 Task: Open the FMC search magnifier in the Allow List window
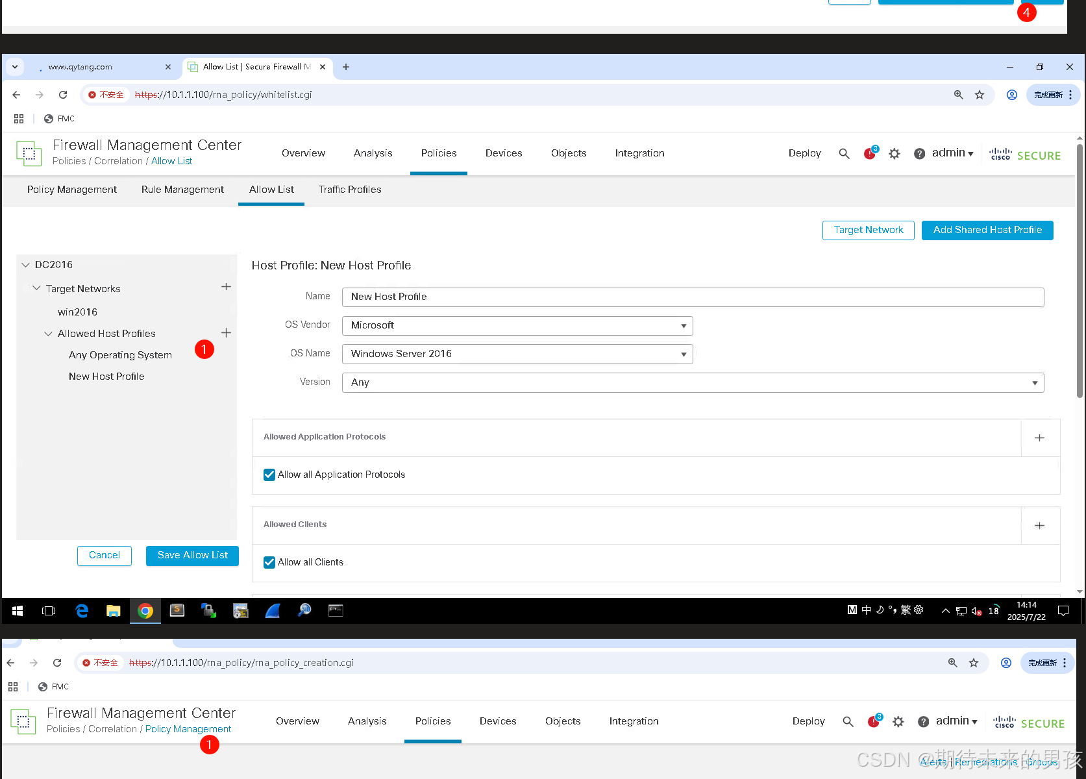coord(844,154)
